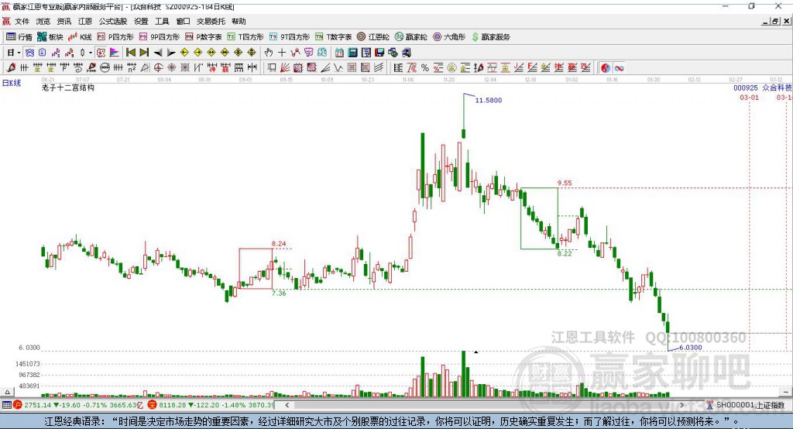Click the 11.5800 peak price label
This screenshot has height=429, width=793.
pyautogui.click(x=489, y=100)
